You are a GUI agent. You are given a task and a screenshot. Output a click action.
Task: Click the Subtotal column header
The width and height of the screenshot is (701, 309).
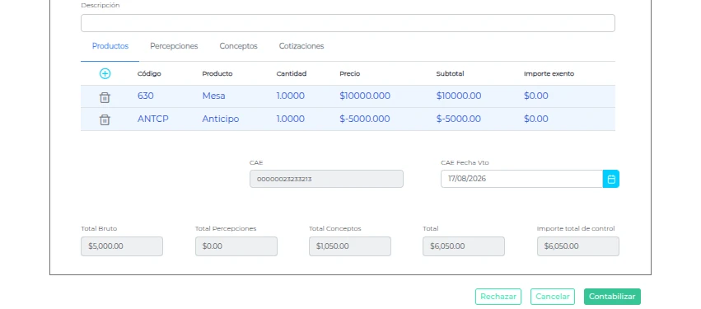[451, 74]
